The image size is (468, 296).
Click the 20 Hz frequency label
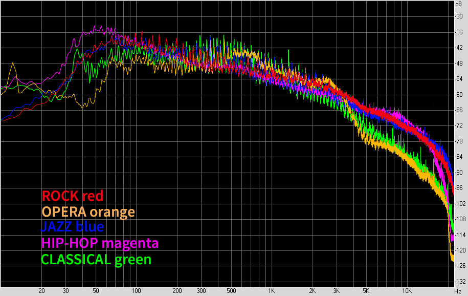[41, 290]
